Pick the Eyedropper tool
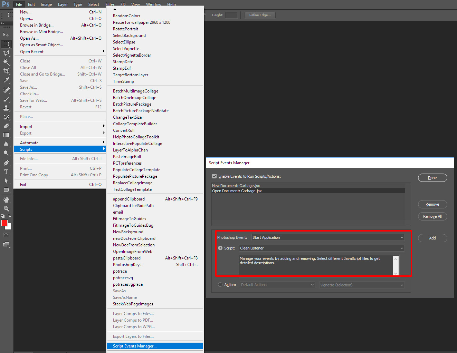The width and height of the screenshot is (457, 353). pos(6,80)
